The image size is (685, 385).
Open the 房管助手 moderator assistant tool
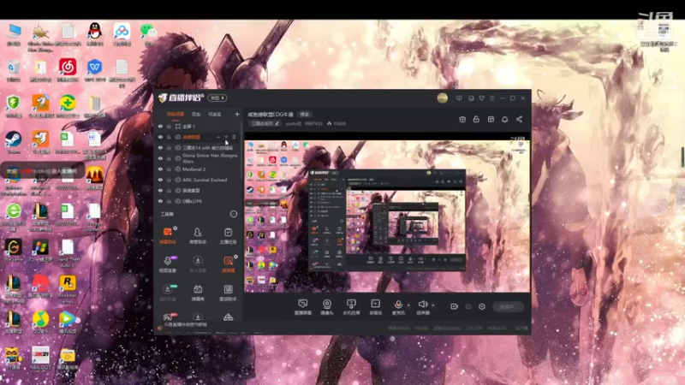[x=198, y=235]
